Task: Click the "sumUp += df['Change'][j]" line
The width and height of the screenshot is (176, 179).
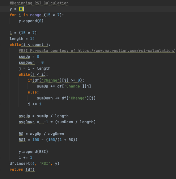Action: [x=64, y=86]
